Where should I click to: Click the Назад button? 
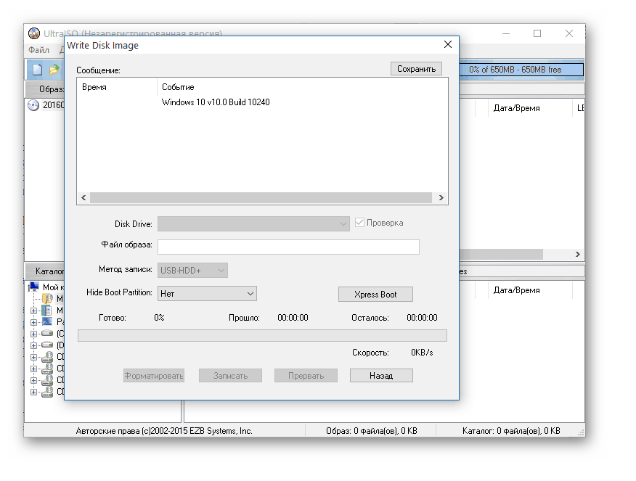pos(381,376)
